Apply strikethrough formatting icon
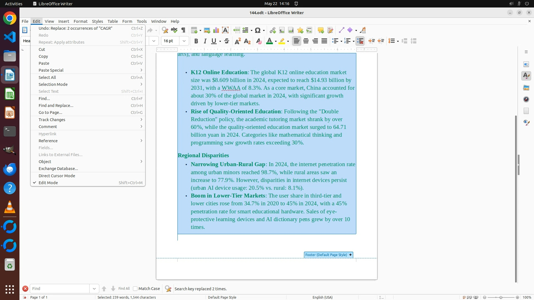 tap(227, 41)
